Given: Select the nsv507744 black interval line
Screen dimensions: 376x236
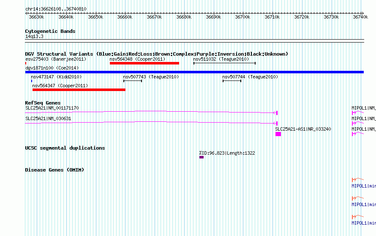Looking at the screenshot, I should pos(232,81).
